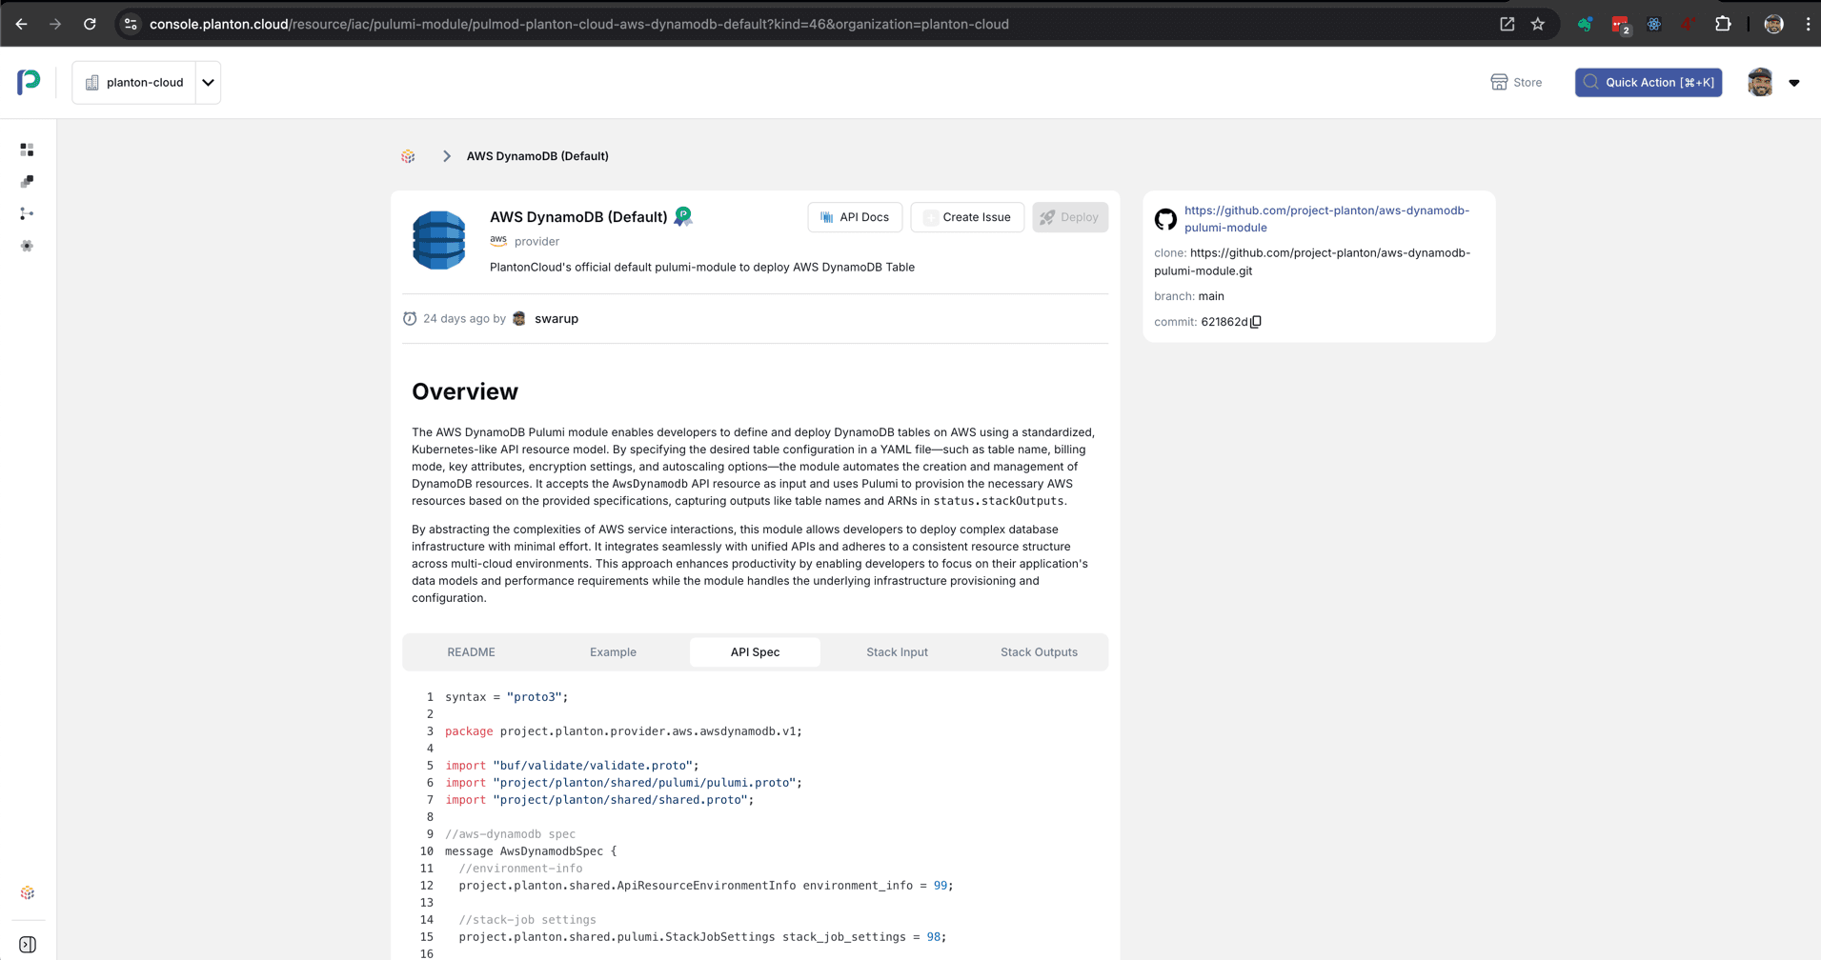Click the syntax = "proto3" code line
The width and height of the screenshot is (1821, 960).
[x=506, y=697]
